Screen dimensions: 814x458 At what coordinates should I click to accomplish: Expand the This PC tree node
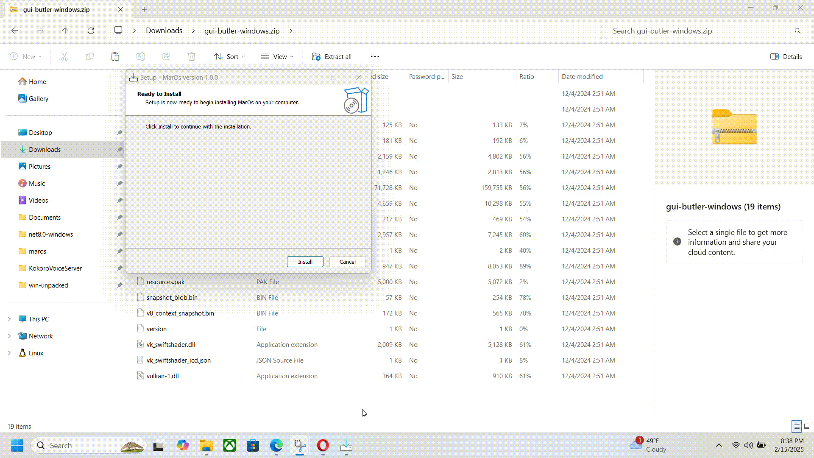(9, 319)
